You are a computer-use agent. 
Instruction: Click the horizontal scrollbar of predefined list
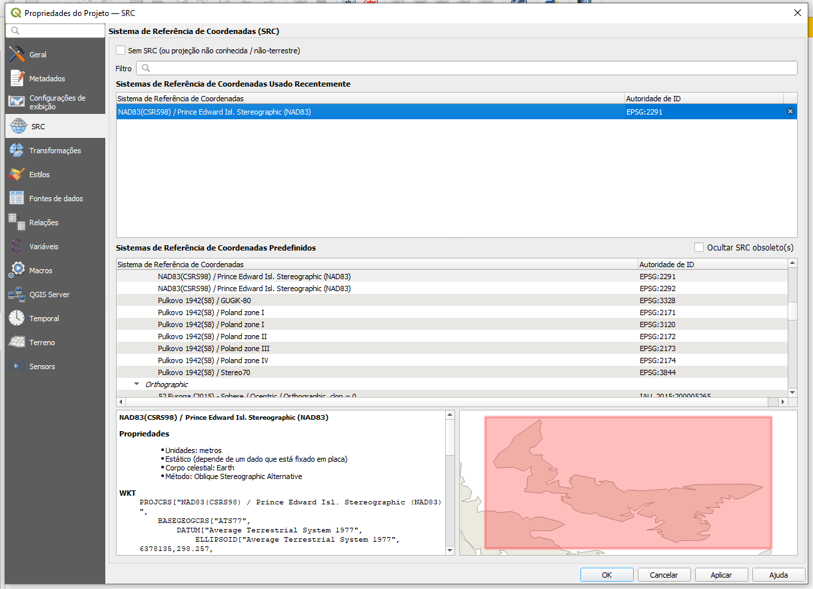[446, 402]
